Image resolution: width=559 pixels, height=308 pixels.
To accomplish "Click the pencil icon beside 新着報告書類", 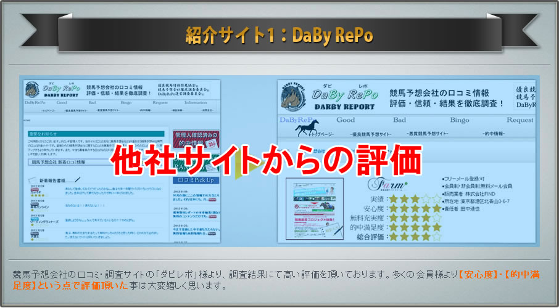I will point(78,179).
